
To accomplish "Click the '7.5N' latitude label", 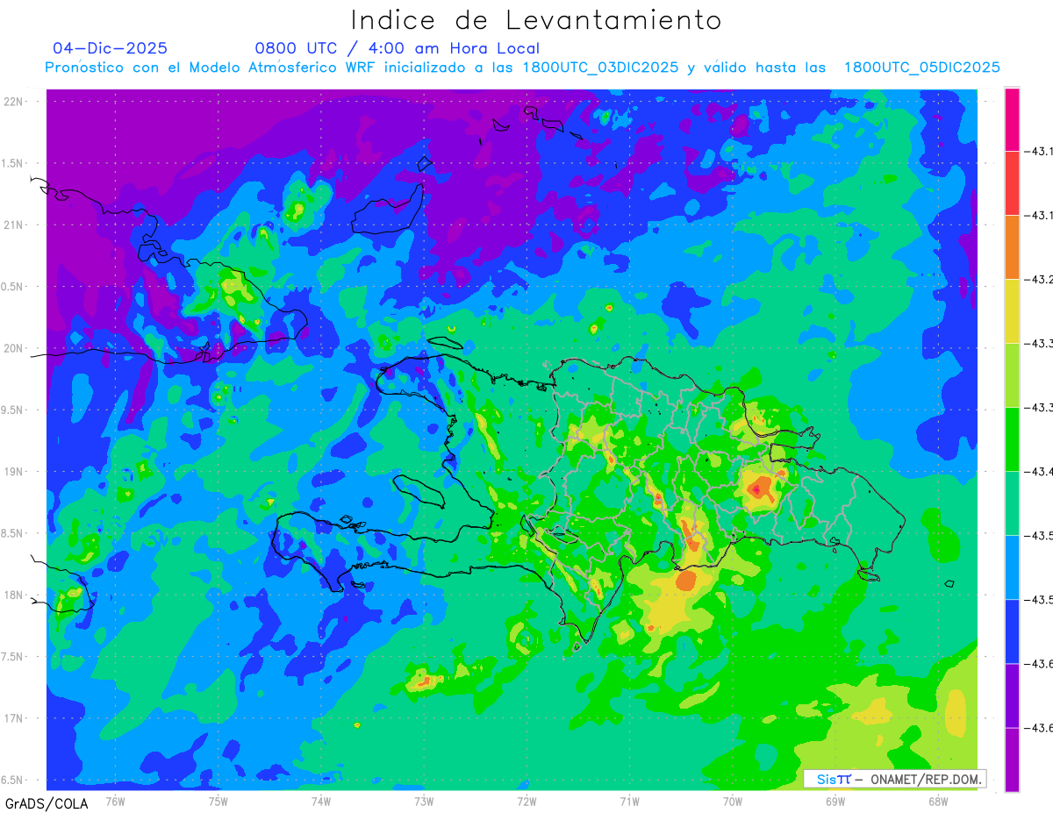I will pos(13,657).
